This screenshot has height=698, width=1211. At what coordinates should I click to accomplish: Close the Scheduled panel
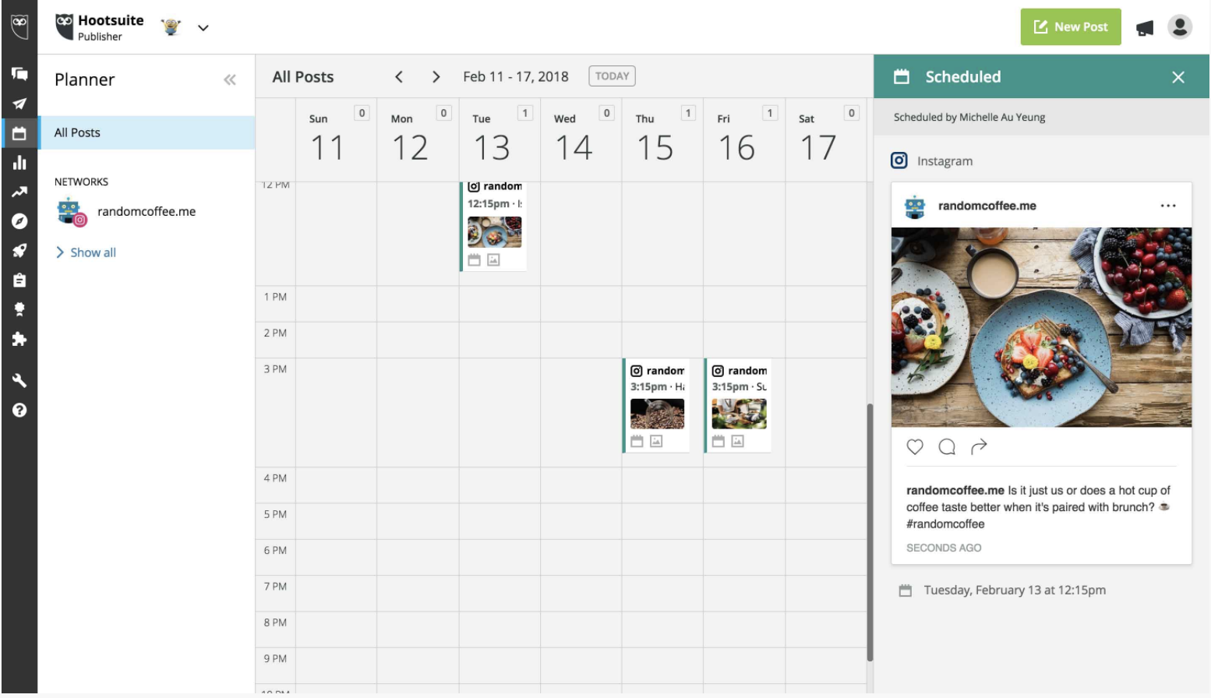coord(1178,77)
